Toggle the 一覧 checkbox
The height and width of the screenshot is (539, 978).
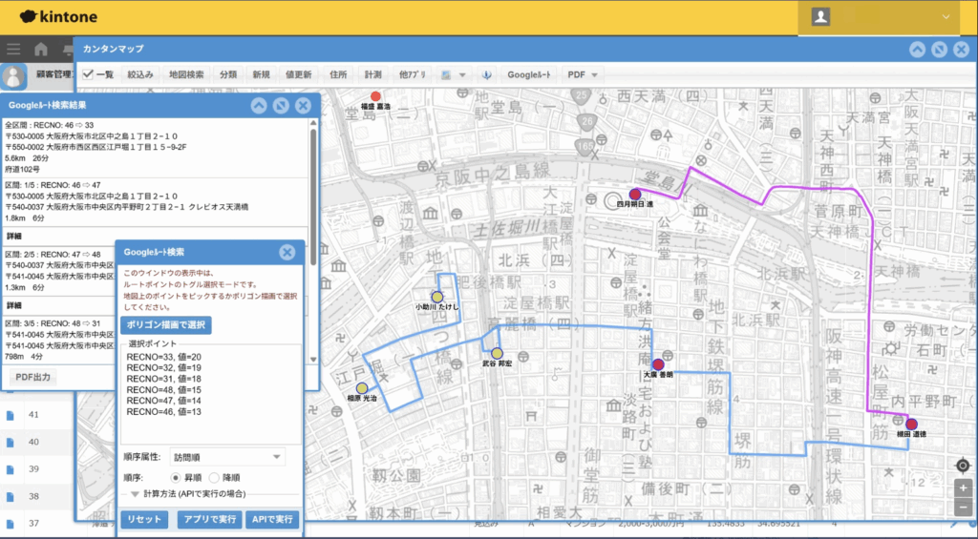[88, 74]
